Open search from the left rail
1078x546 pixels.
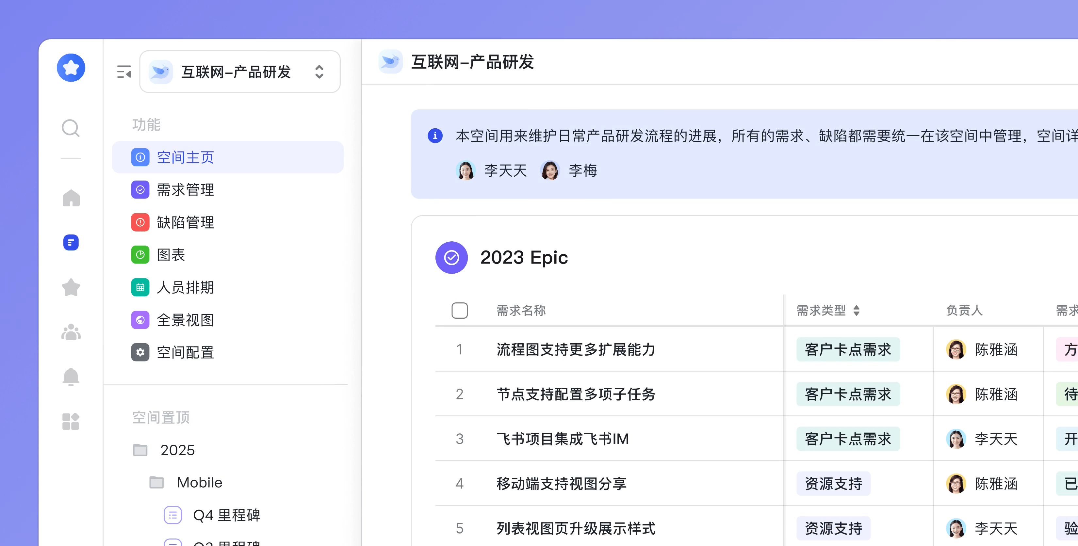click(71, 128)
